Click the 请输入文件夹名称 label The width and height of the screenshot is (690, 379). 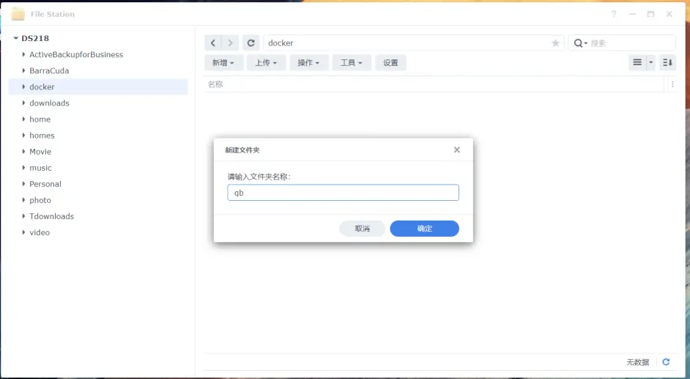[259, 177]
